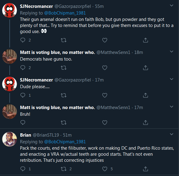
Task: Reply to SJNecromancer's gun arsenal tweet
Action: pyautogui.click(x=23, y=40)
